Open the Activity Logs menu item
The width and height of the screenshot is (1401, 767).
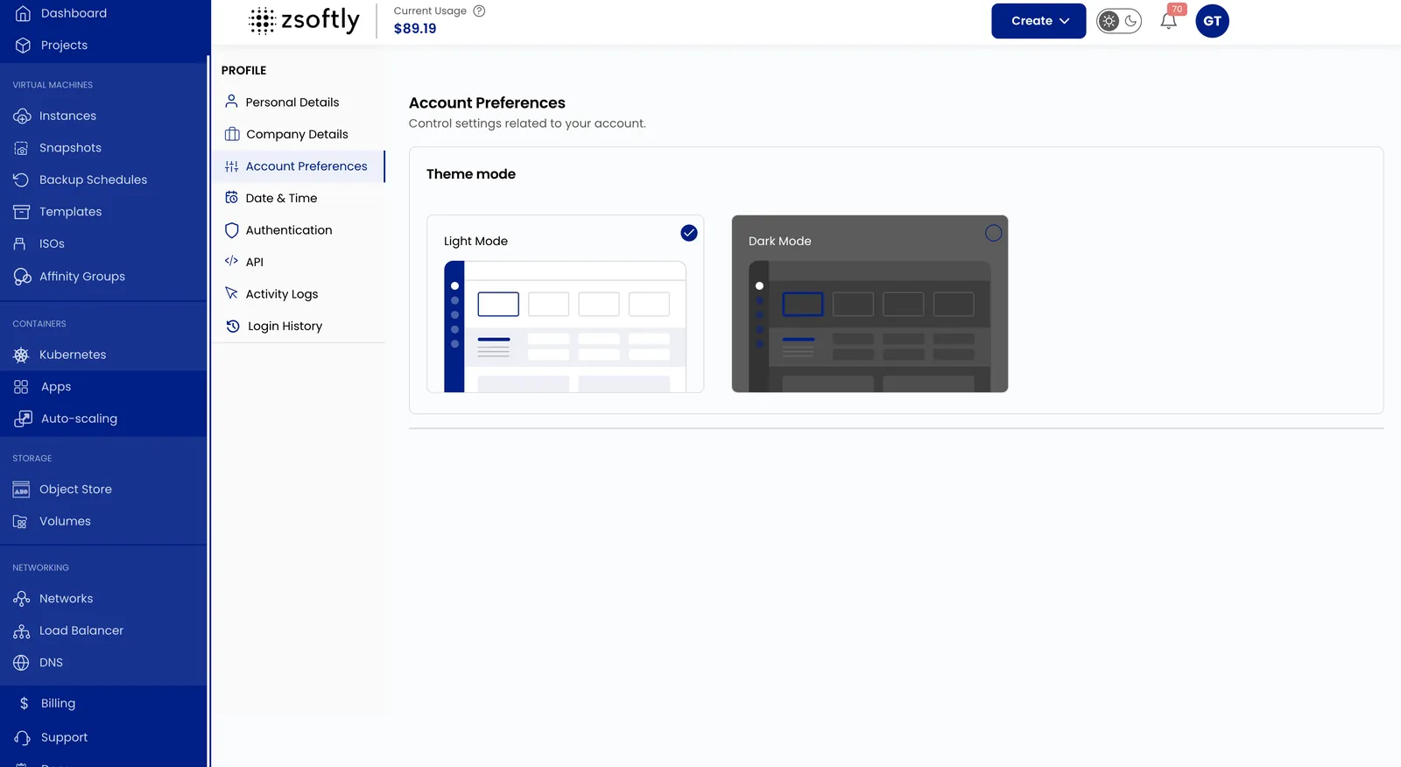pos(299,294)
